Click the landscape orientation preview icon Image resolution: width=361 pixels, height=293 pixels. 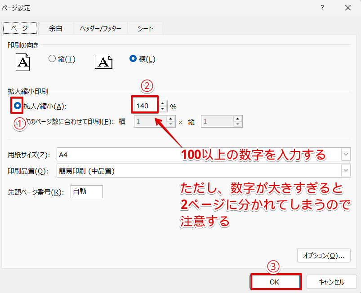103,62
